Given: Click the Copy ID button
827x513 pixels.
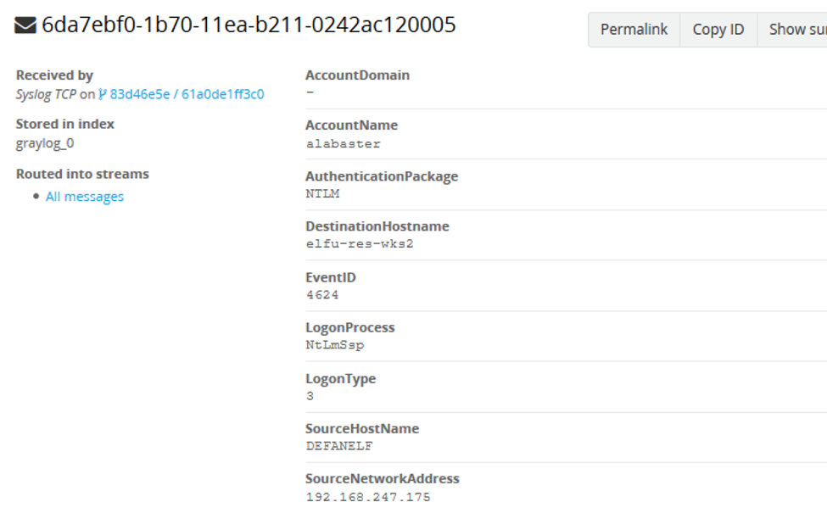Looking at the screenshot, I should (718, 29).
